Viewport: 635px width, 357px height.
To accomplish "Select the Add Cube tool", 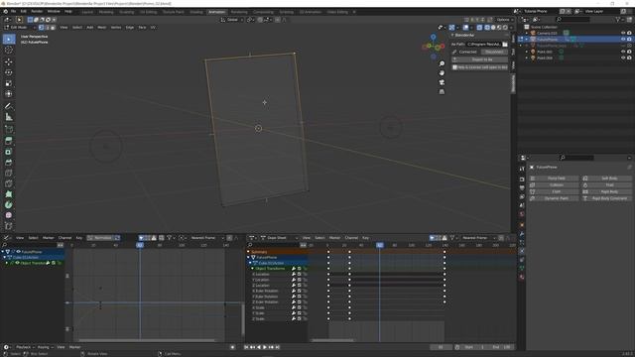I will 9,130.
